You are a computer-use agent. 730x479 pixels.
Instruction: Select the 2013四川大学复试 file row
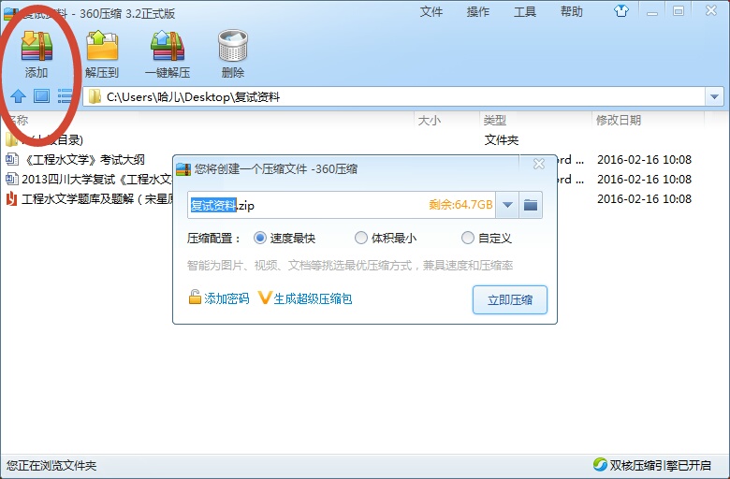(96, 180)
